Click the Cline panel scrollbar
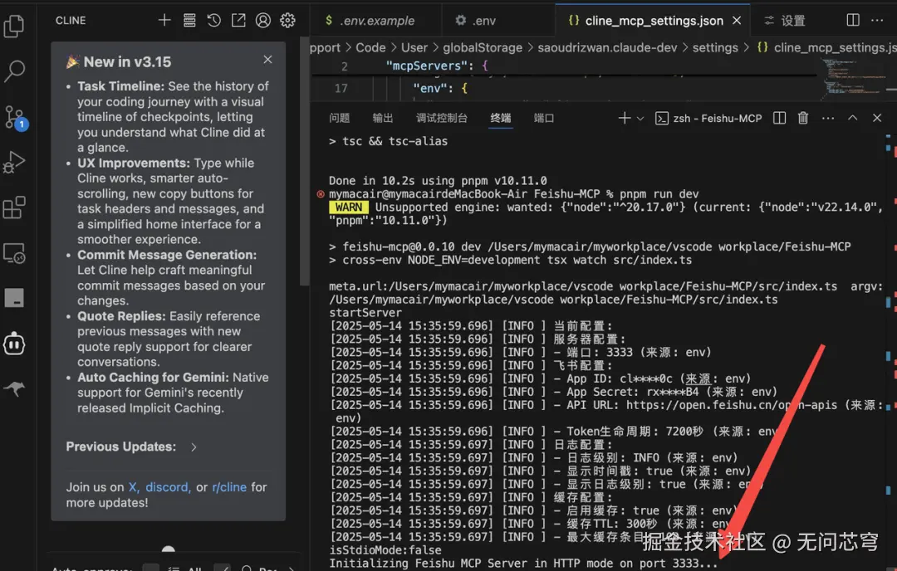This screenshot has height=571, width=897. [x=304, y=161]
